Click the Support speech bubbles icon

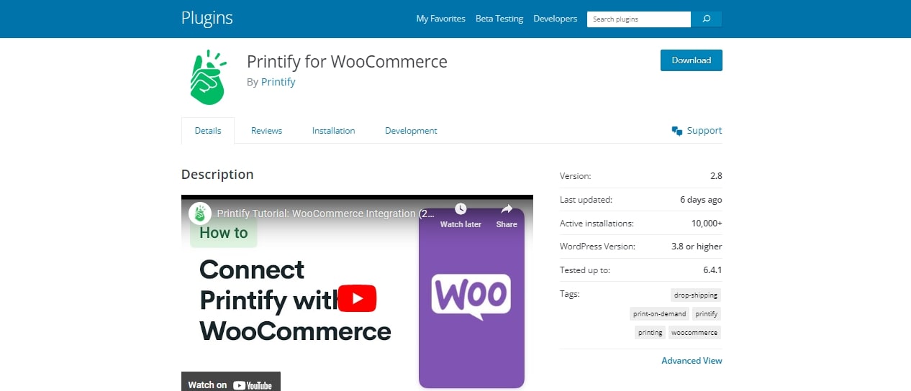pos(676,131)
